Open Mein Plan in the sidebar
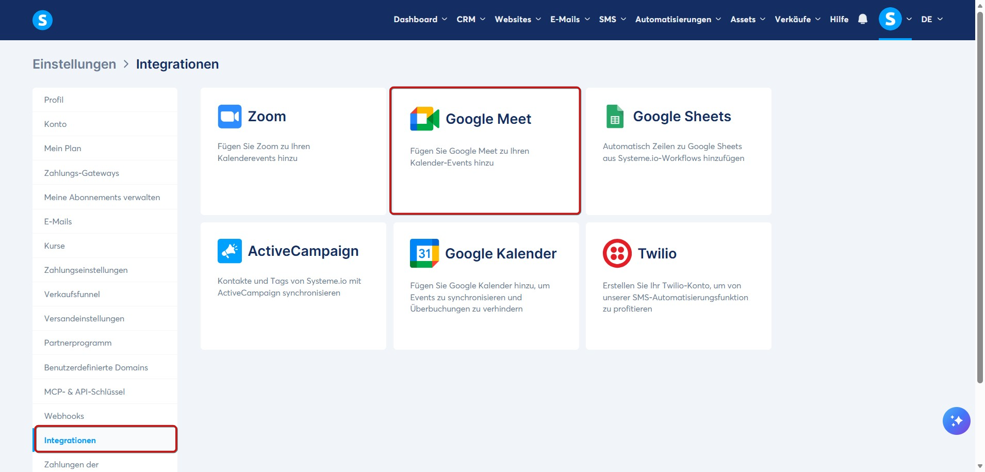This screenshot has height=472, width=985. click(x=105, y=148)
